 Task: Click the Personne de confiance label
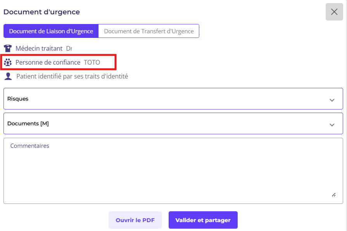click(x=48, y=62)
